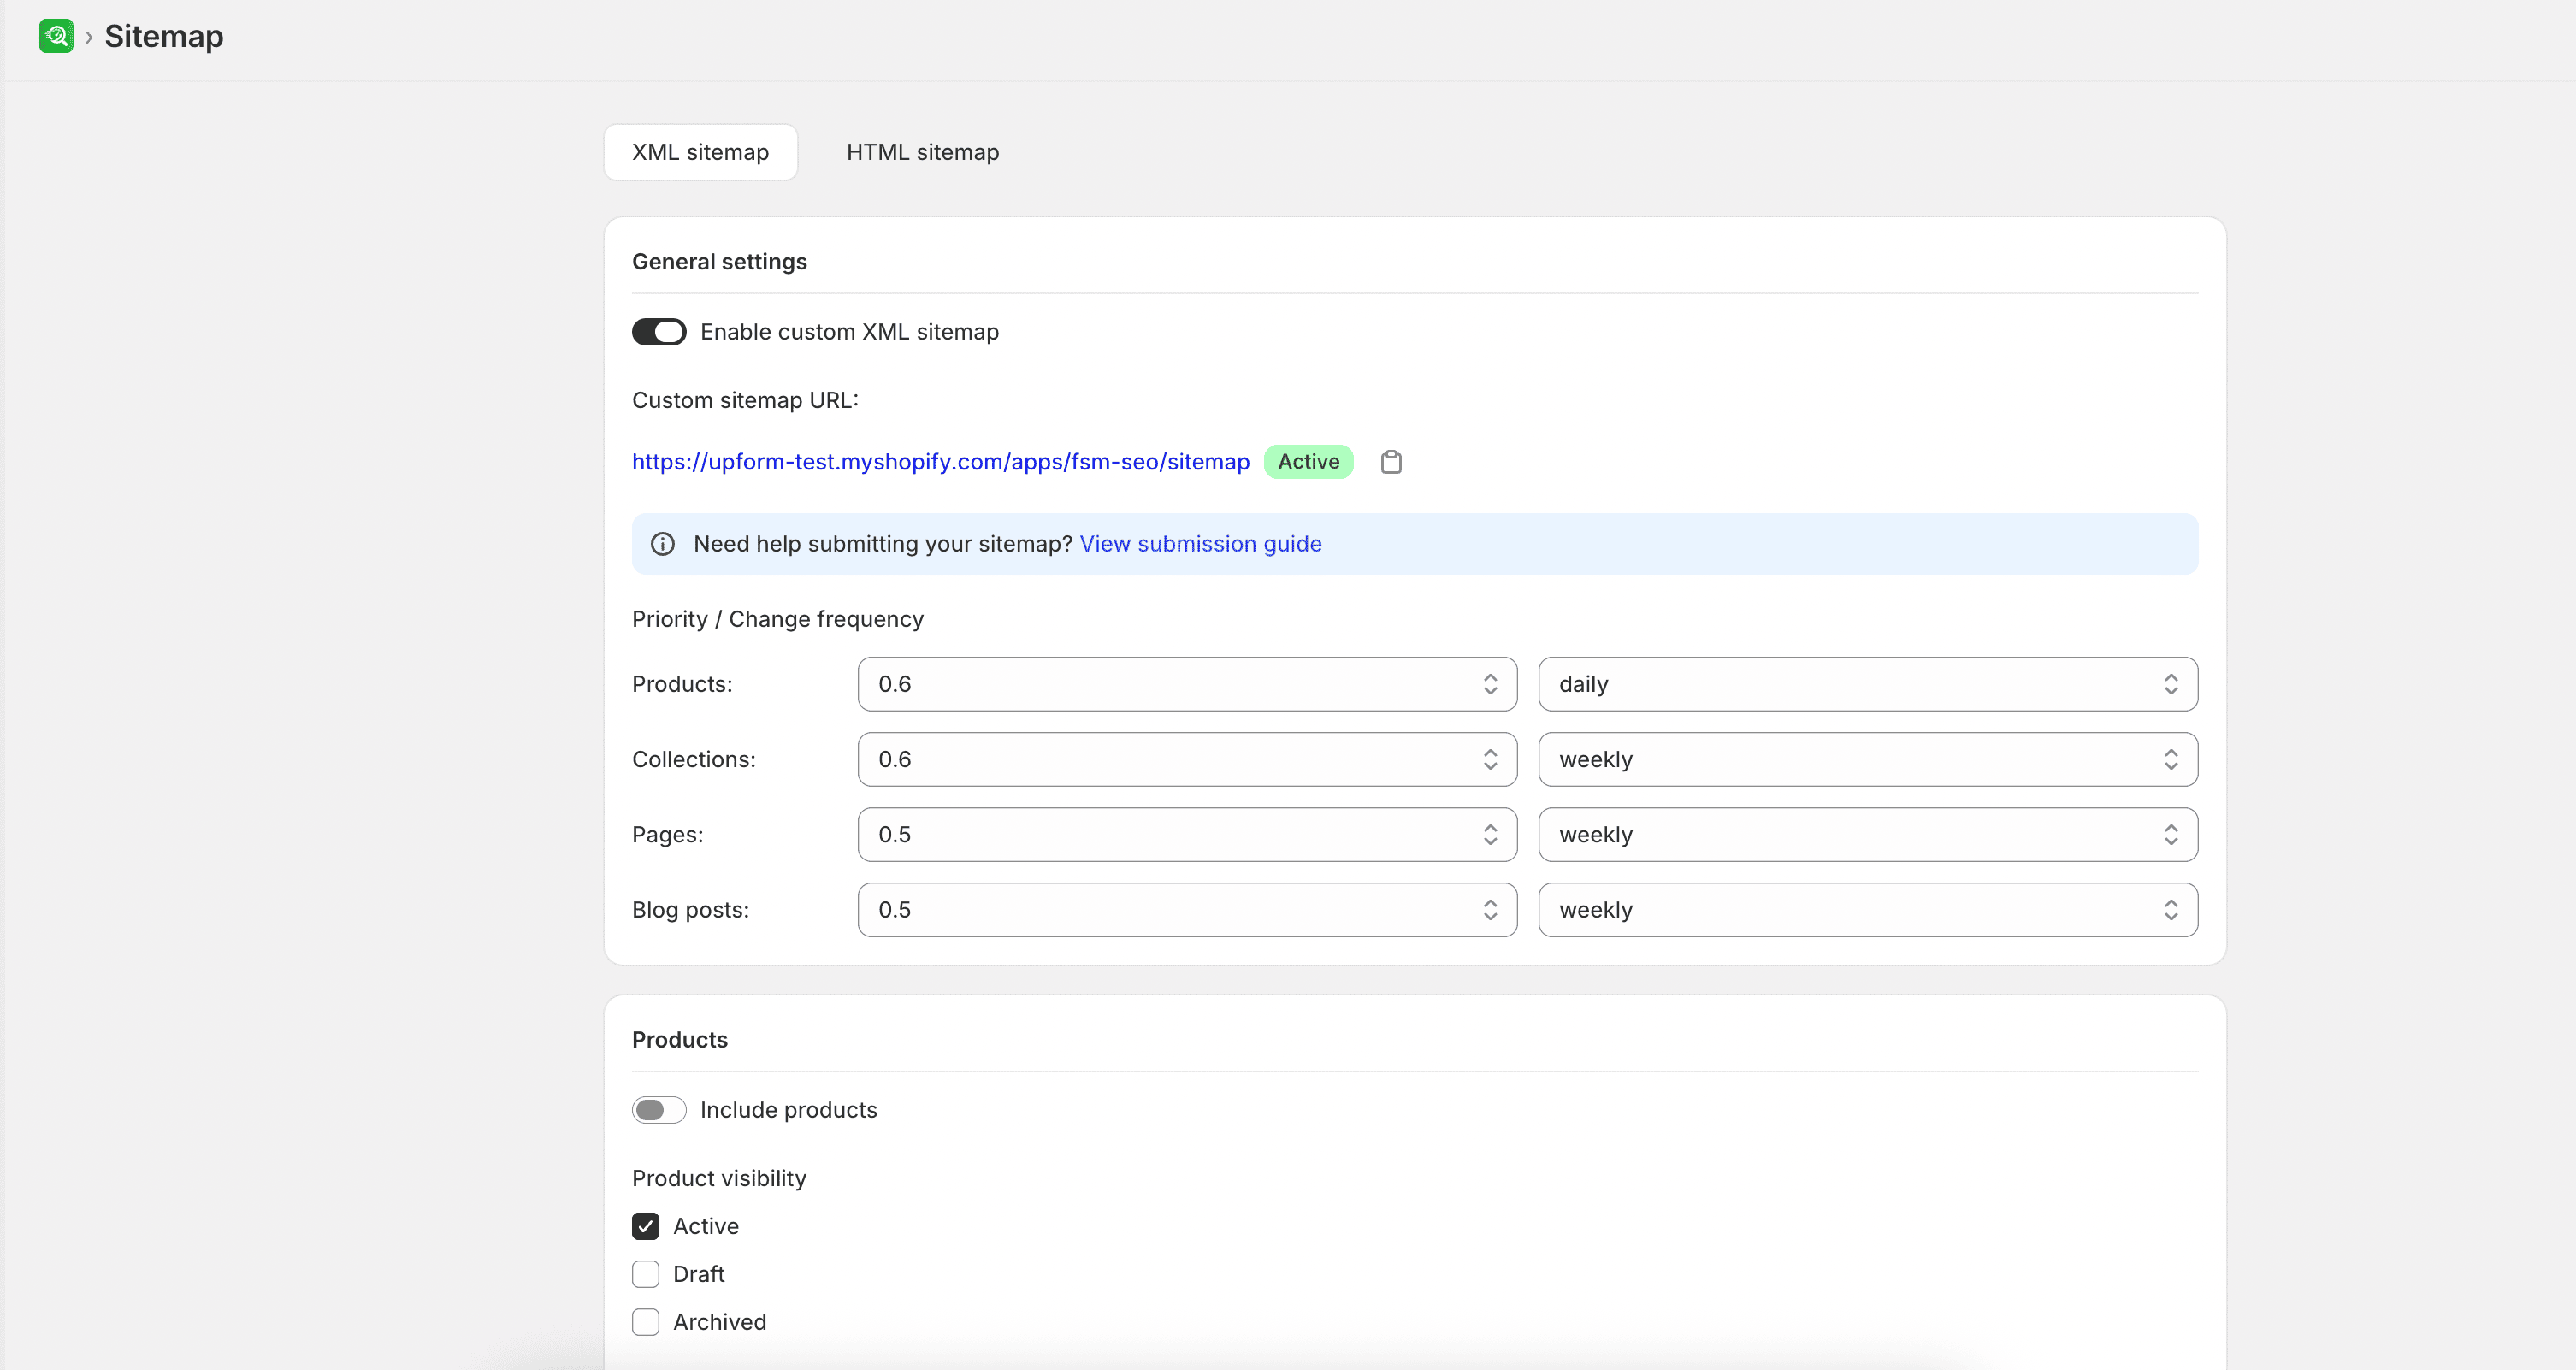Open Blog posts priority dropdown
This screenshot has height=1370, width=2576.
1187,910
